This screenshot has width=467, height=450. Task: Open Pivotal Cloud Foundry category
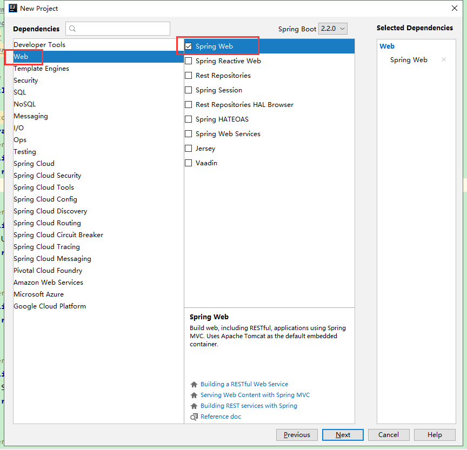(98, 271)
